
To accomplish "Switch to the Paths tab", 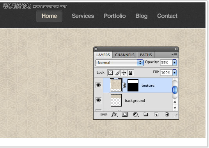I will pyautogui.click(x=146, y=55).
